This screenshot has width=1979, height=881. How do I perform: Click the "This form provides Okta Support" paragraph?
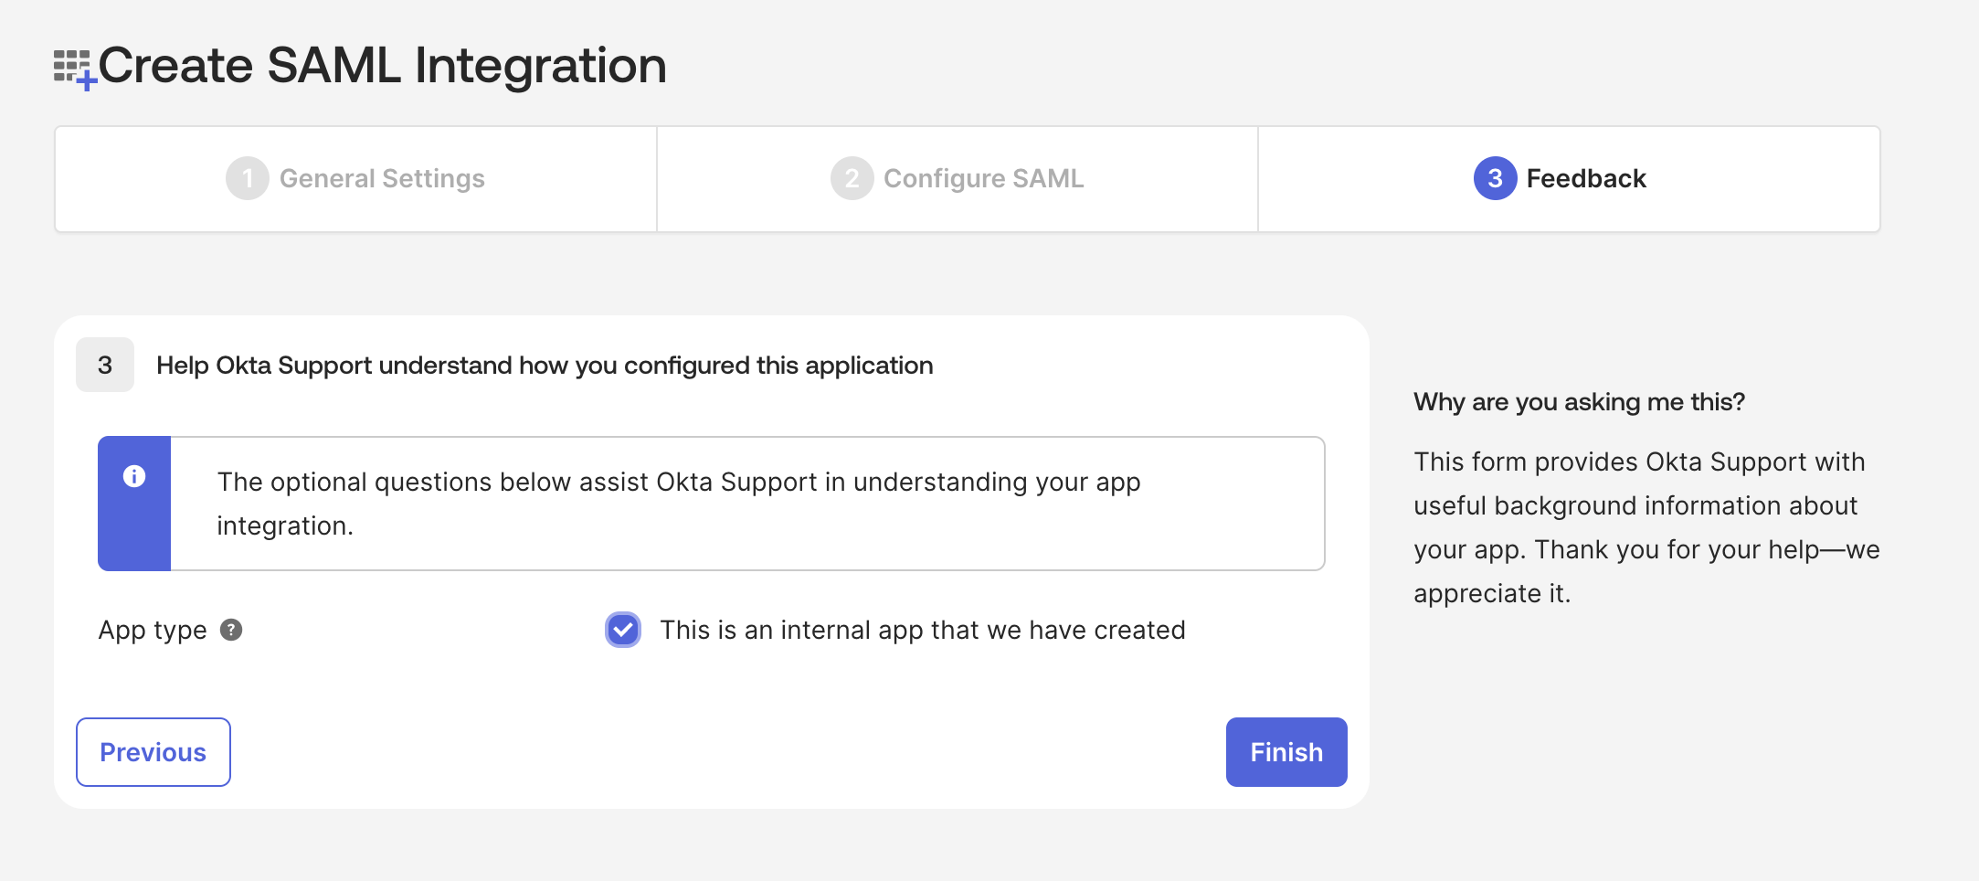pyautogui.click(x=1646, y=527)
